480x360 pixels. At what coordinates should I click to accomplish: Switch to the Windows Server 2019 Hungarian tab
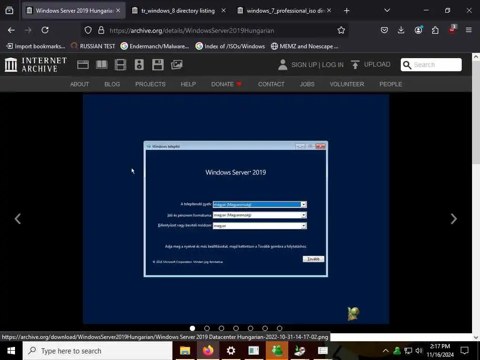click(74, 10)
